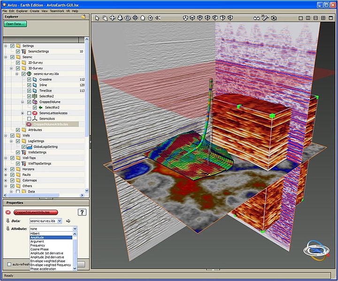
Task: Click the question mark help icon
Action: point(82,213)
